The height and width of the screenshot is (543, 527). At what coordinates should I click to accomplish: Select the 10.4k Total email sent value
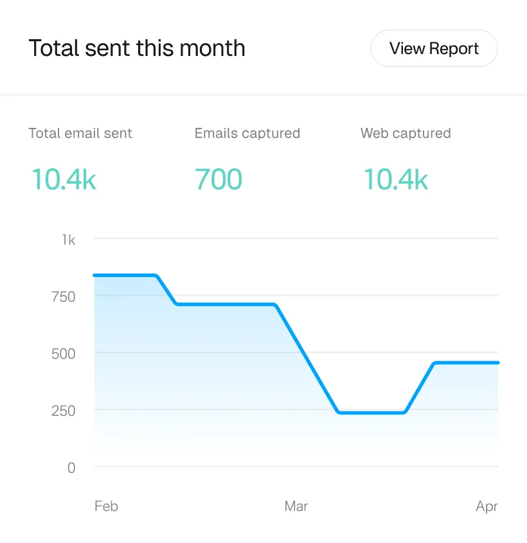pyautogui.click(x=64, y=179)
